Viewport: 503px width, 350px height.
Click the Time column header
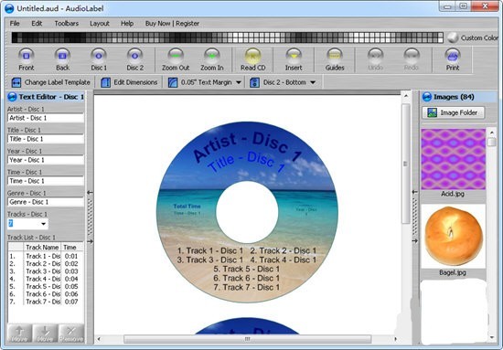(72, 247)
